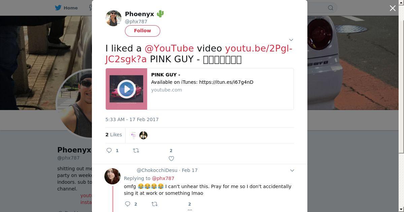Open the @phx787 mention in reply
The image size is (404, 212).
pyautogui.click(x=163, y=178)
